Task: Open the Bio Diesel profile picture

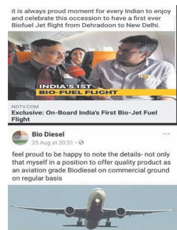Action: click(20, 138)
